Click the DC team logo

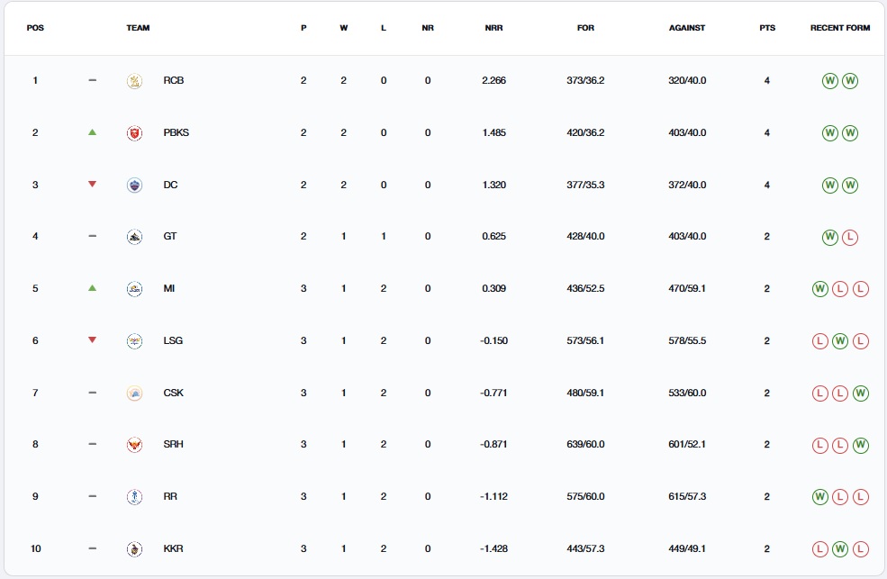pyautogui.click(x=134, y=185)
